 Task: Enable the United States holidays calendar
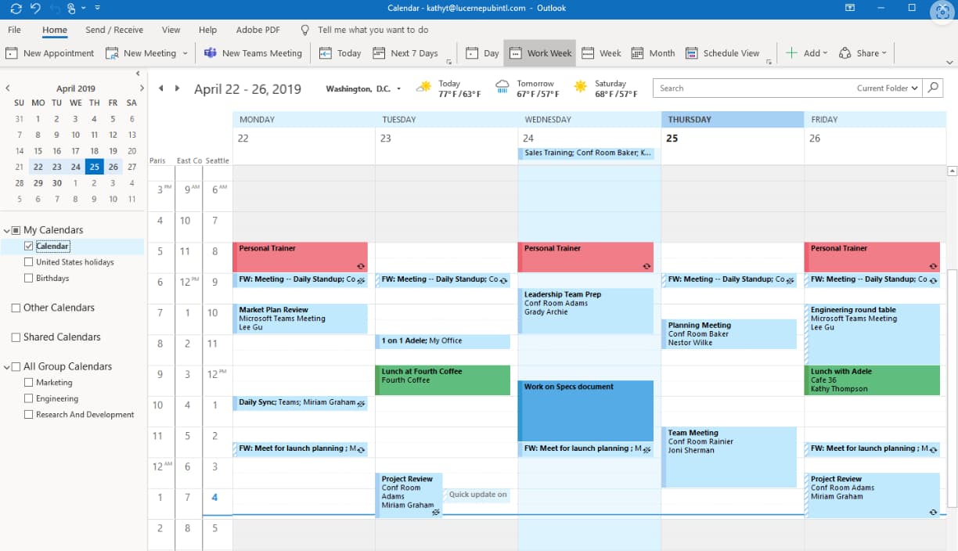point(29,262)
